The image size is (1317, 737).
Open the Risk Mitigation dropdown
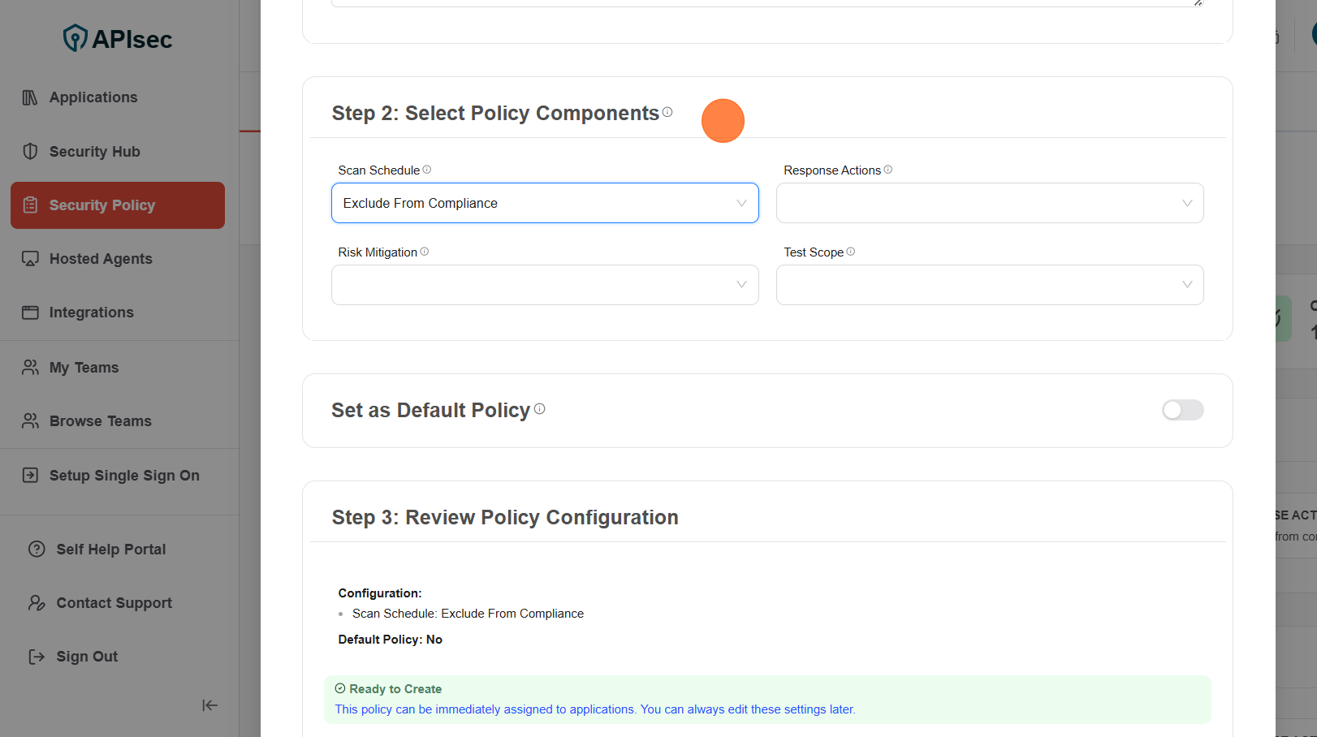(x=544, y=285)
